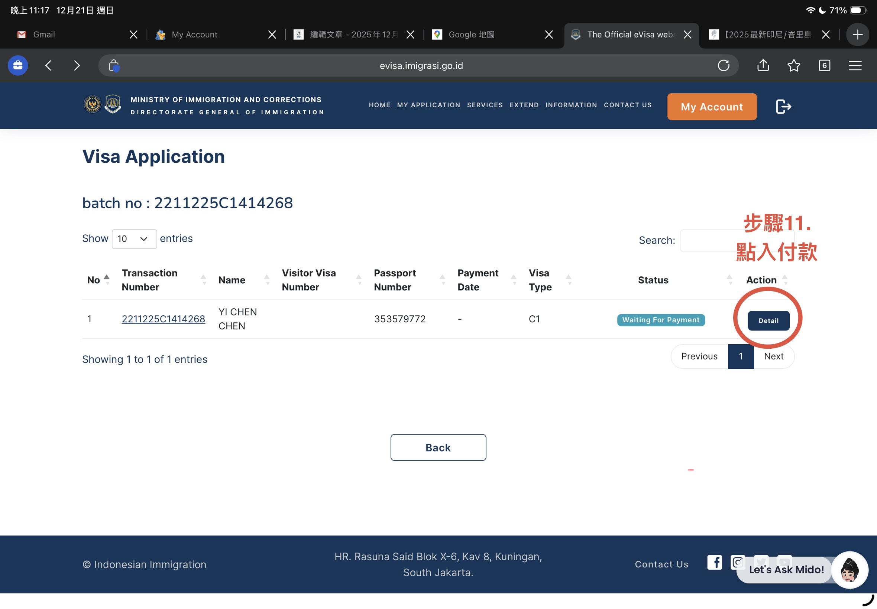This screenshot has height=609, width=877.
Task: Expand the Show entries dropdown
Action: tap(134, 239)
